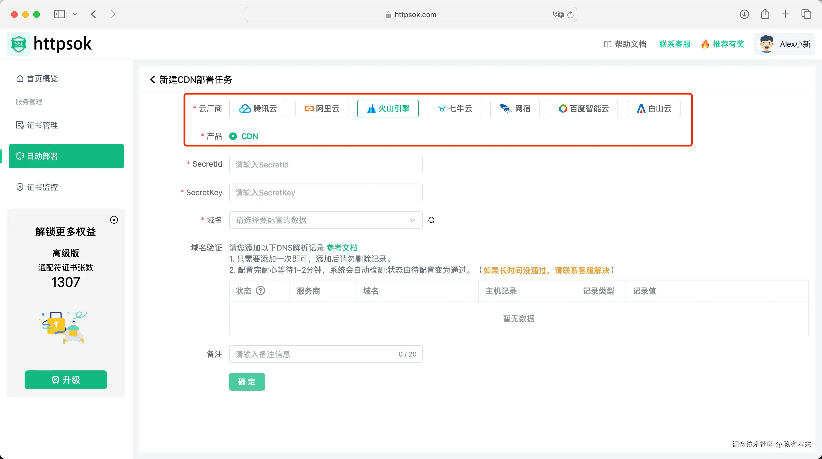Open 证书管理 in the sidebar
822x459 pixels.
point(42,125)
